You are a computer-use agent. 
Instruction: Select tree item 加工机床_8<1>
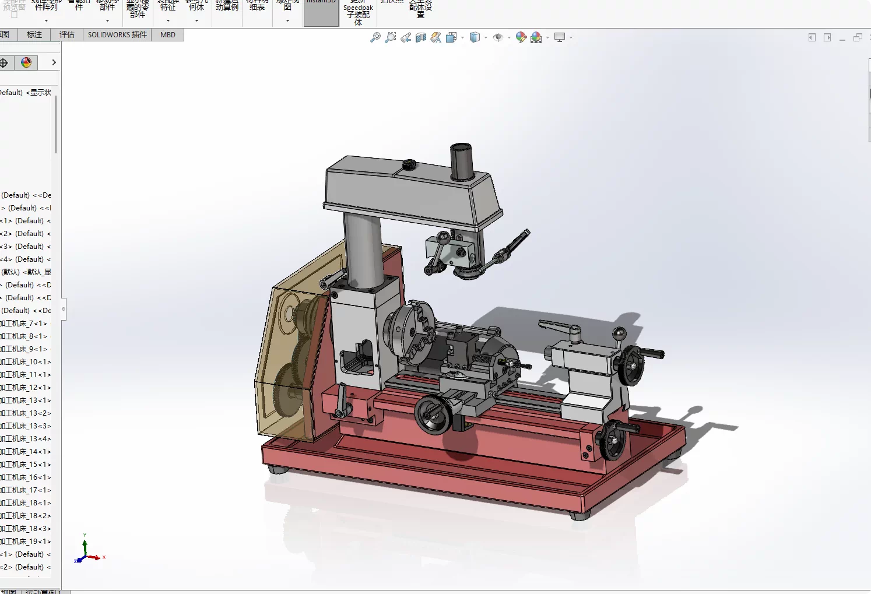point(24,336)
